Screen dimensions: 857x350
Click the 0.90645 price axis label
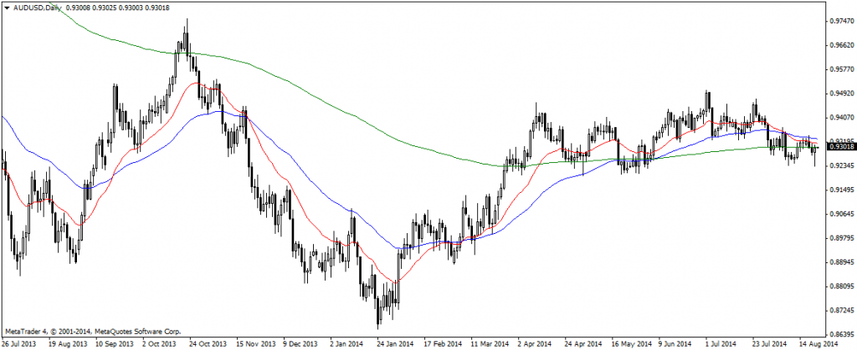tap(840, 214)
